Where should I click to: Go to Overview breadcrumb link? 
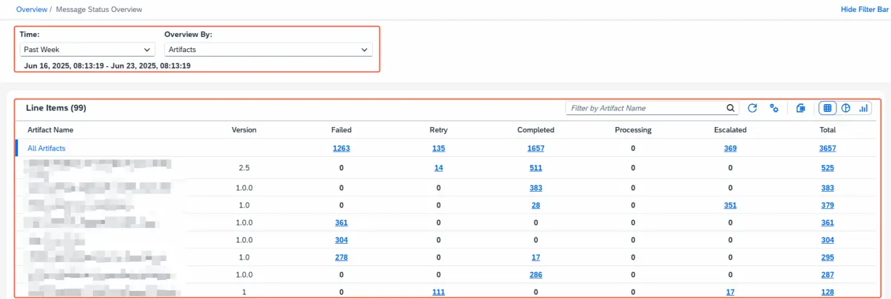pyautogui.click(x=32, y=10)
